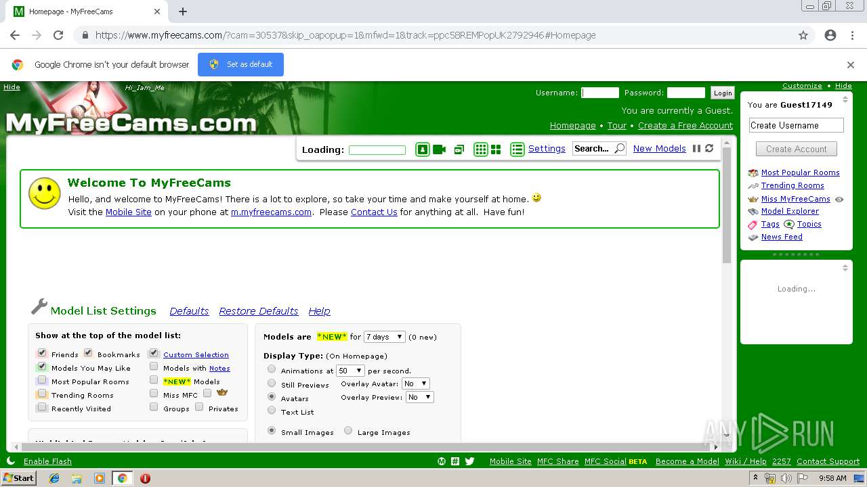
Task: Click the Tags label icon
Action: 753,225
